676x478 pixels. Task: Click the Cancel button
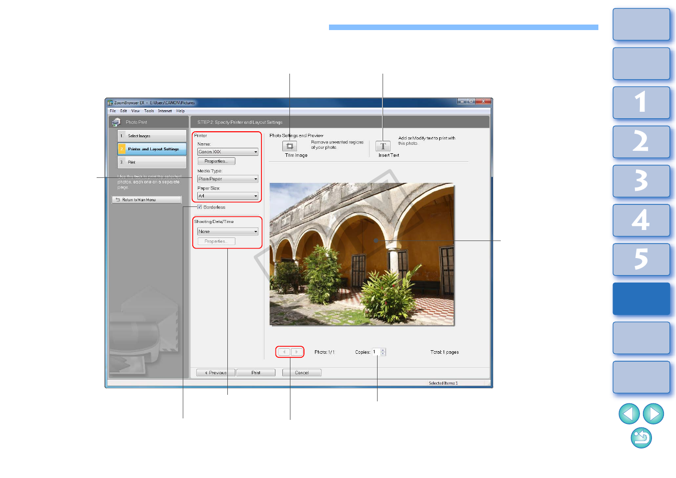(302, 373)
